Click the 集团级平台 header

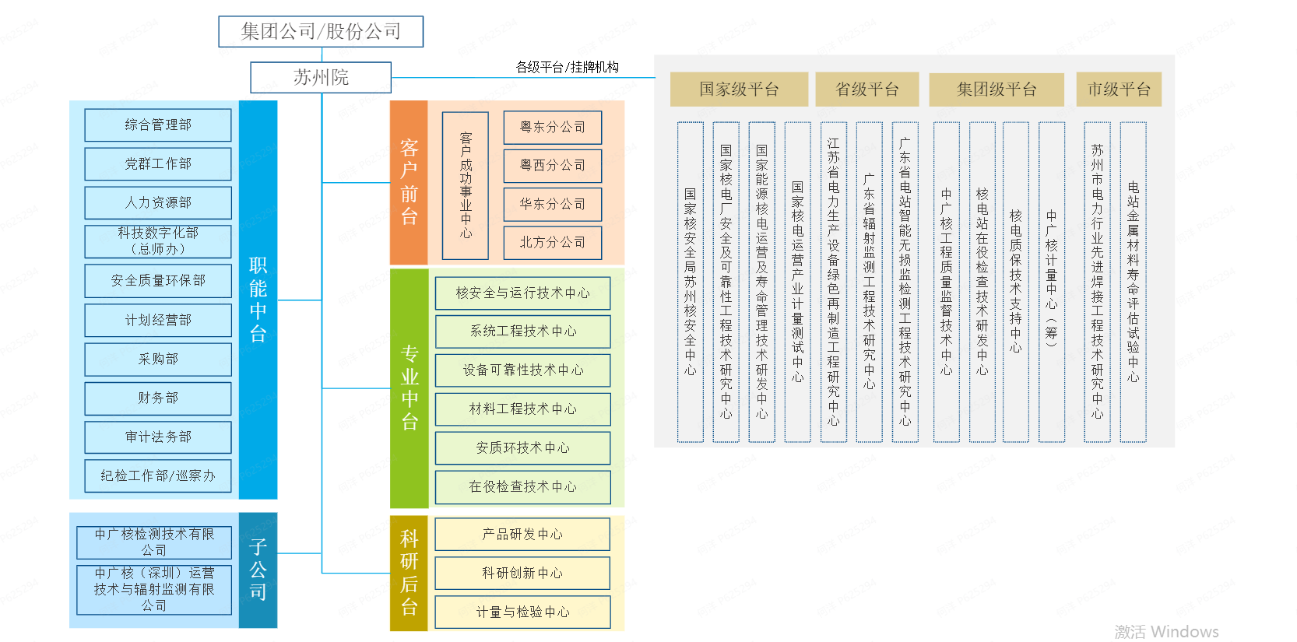(996, 89)
